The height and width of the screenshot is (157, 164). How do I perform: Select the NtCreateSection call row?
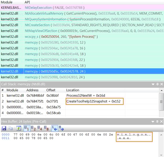tap(82, 25)
